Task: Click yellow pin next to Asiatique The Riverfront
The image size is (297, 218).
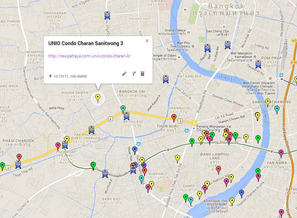Action: coord(232,202)
